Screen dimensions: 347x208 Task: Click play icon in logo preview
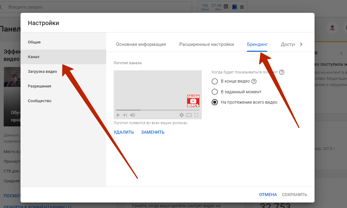[118, 115]
